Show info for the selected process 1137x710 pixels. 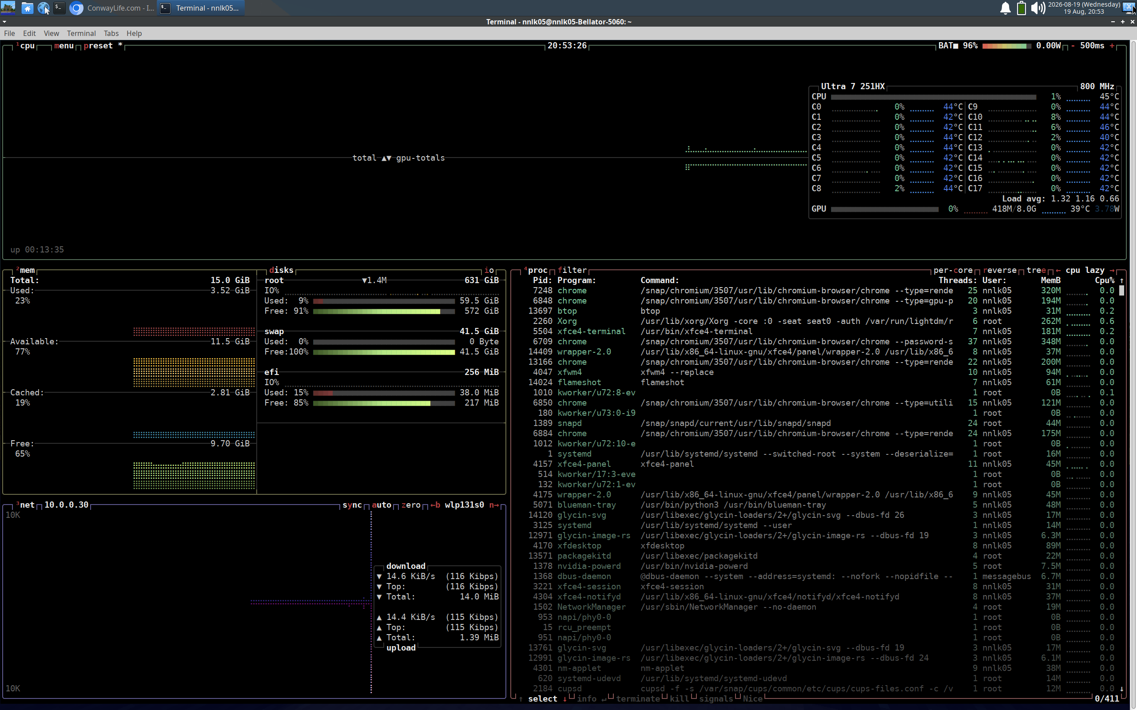592,699
